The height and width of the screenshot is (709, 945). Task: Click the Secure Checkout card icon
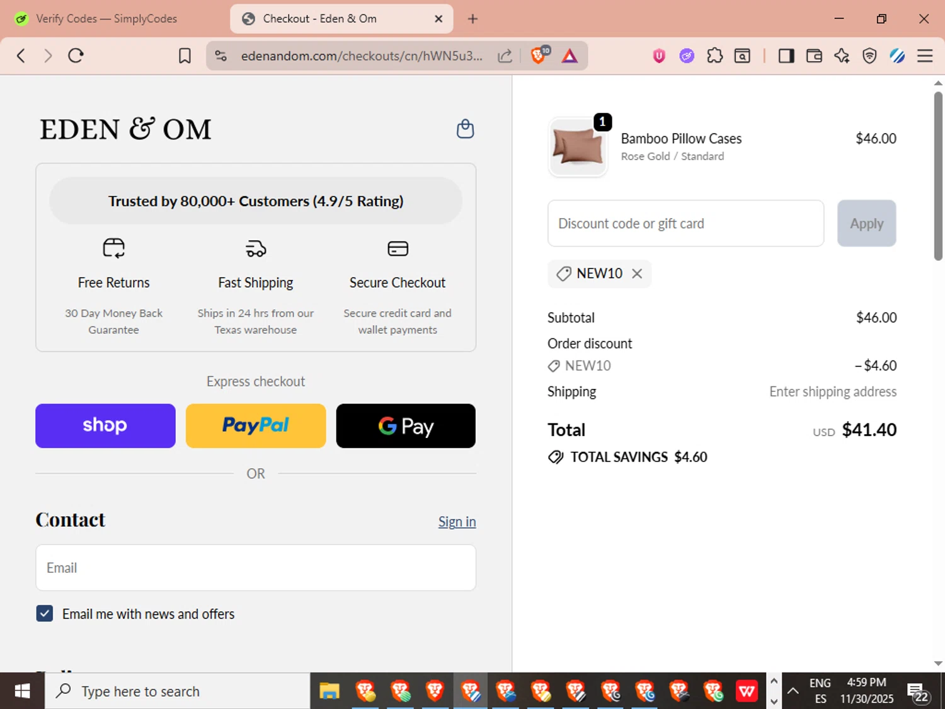[398, 248]
